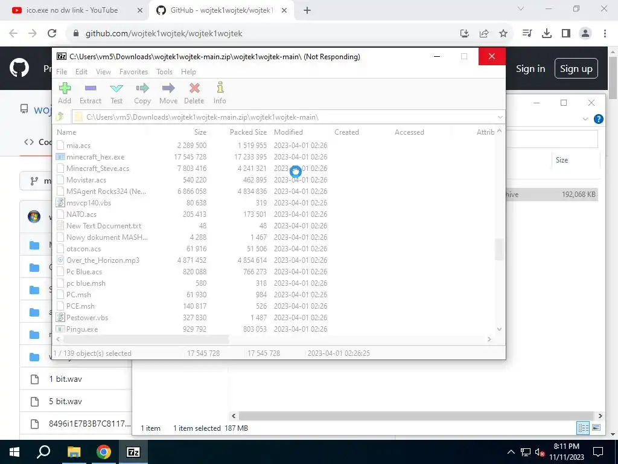The image size is (618, 464).
Task: Expand the 7-Zip path dropdown
Action: [x=500, y=117]
